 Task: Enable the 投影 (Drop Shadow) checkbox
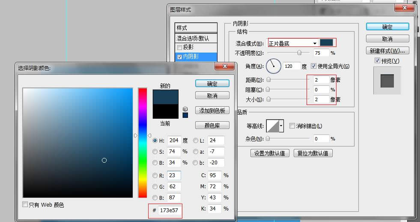click(180, 47)
